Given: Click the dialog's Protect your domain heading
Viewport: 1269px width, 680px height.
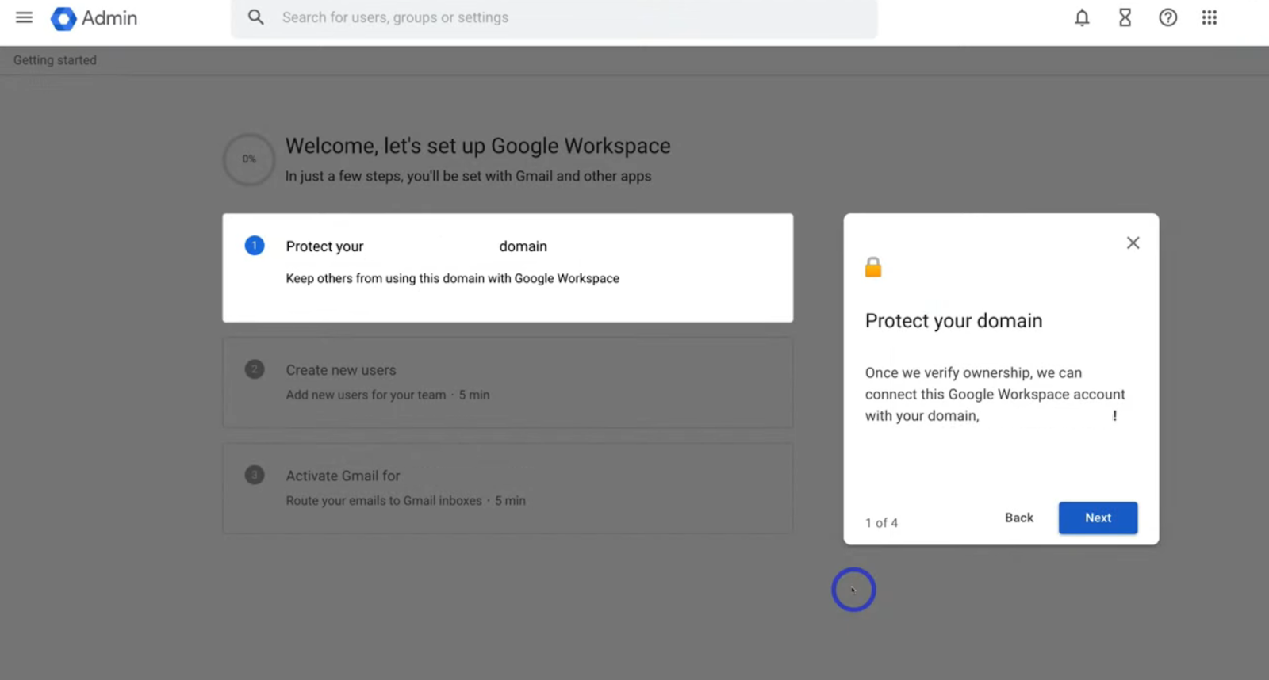Looking at the screenshot, I should click(953, 321).
